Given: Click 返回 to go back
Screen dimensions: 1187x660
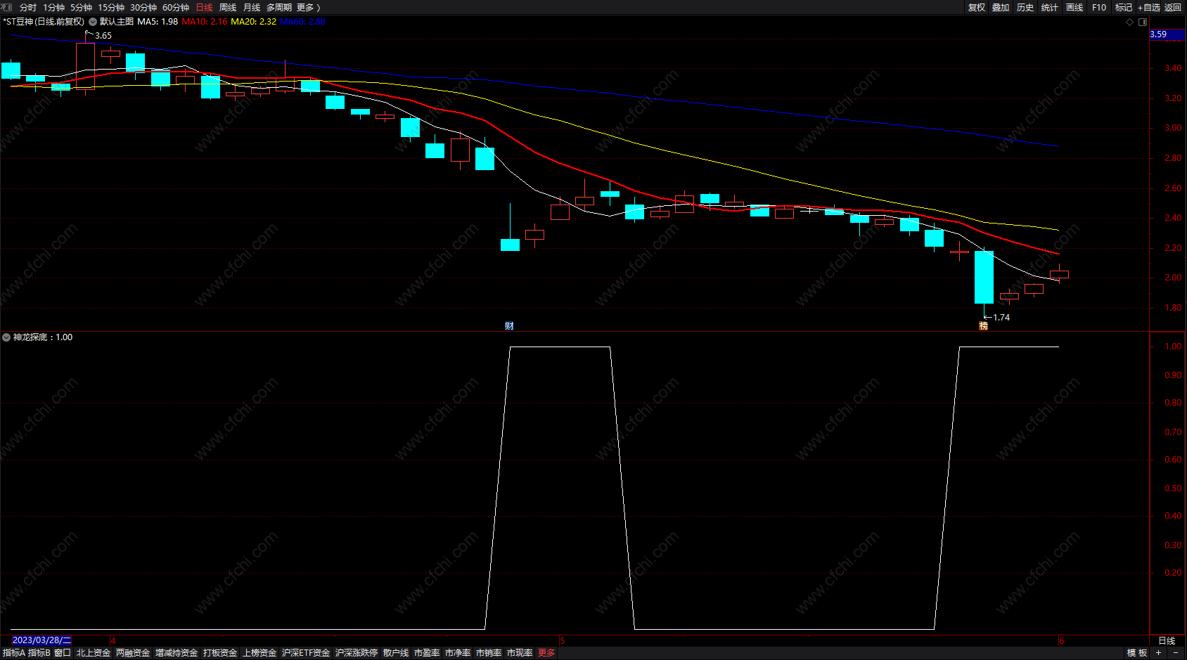Looking at the screenshot, I should [1173, 8].
